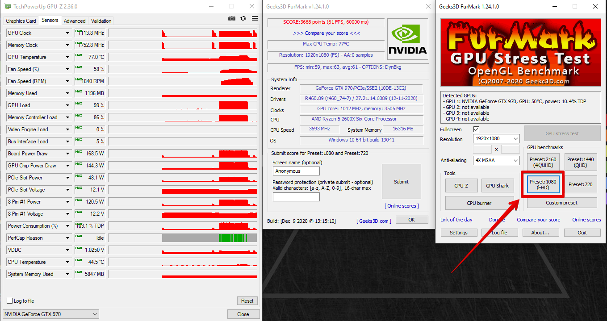
Task: Click Close button in GPU-Z
Action: tap(243, 314)
